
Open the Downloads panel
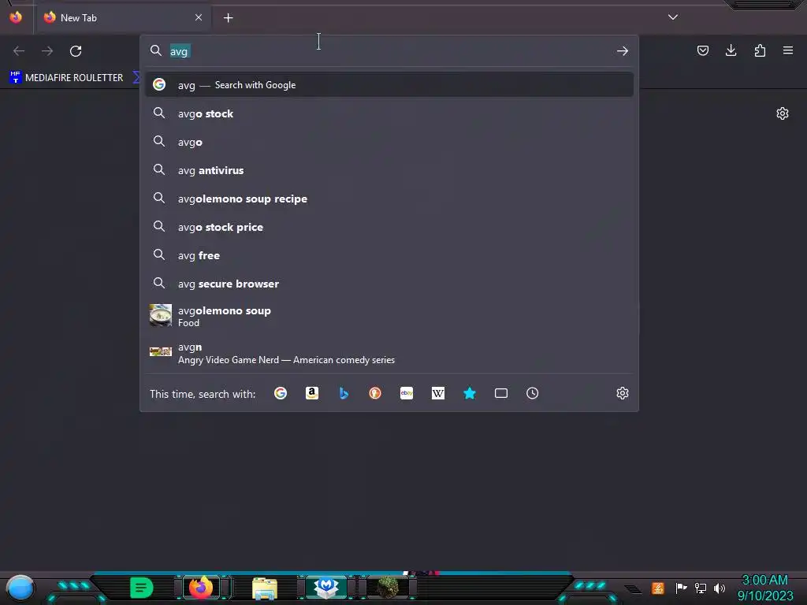(731, 50)
